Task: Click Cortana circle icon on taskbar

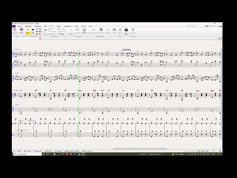Action: tap(44, 154)
